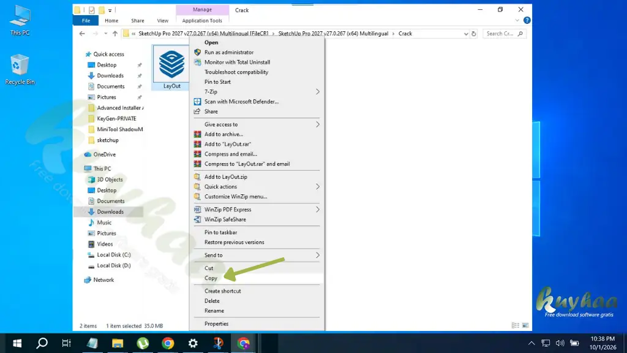The image size is (627, 353).
Task: Click taskbar Search magnifier
Action: (42, 343)
